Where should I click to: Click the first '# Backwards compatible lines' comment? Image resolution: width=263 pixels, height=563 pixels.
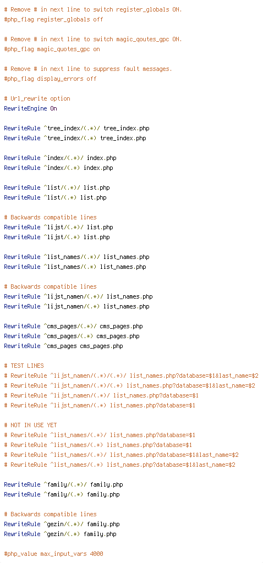(50, 217)
